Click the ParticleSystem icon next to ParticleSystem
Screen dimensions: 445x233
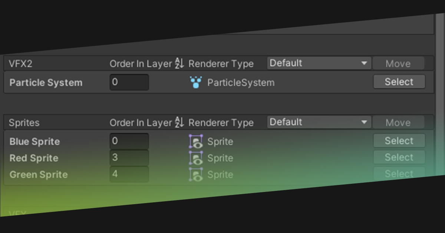195,82
